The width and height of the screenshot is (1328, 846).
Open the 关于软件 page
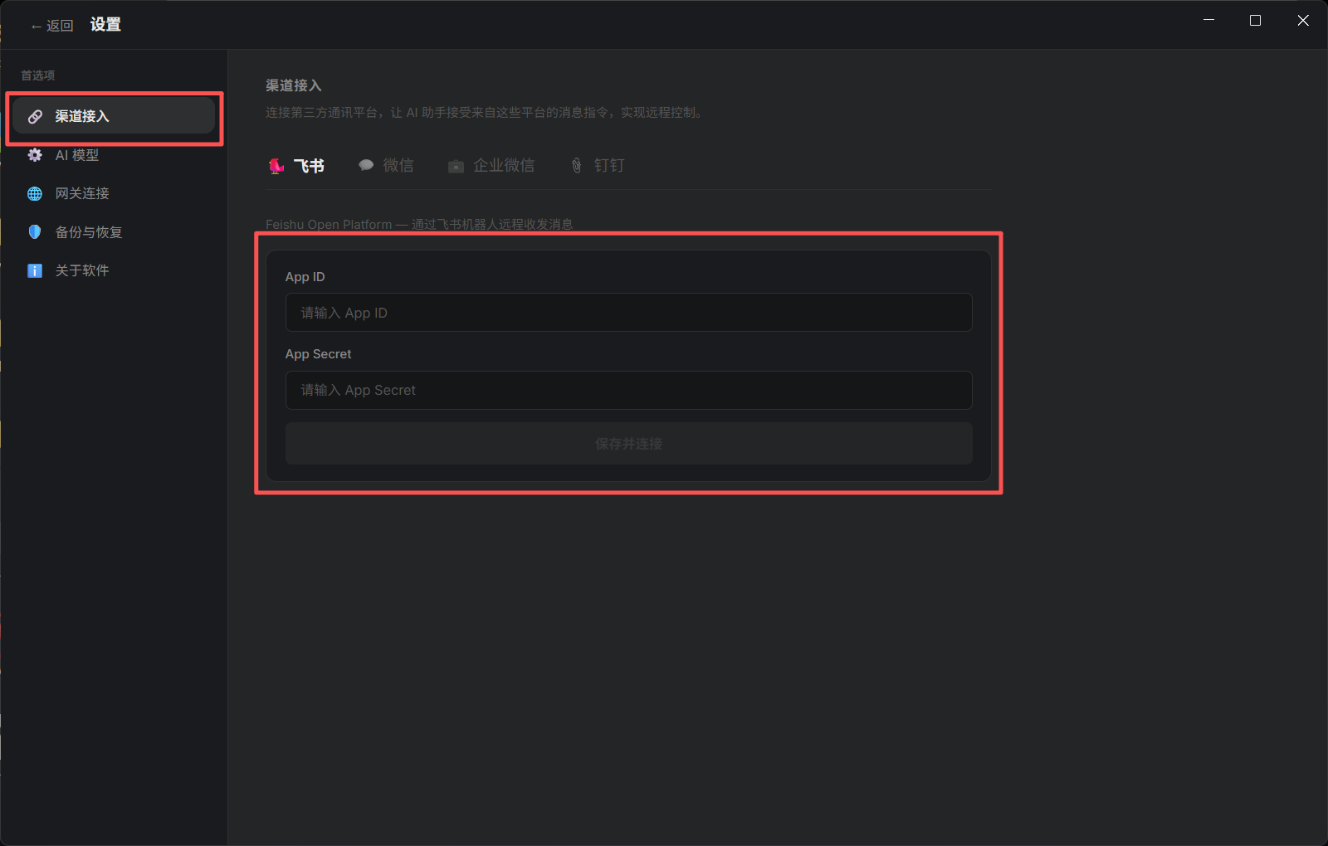click(x=114, y=270)
